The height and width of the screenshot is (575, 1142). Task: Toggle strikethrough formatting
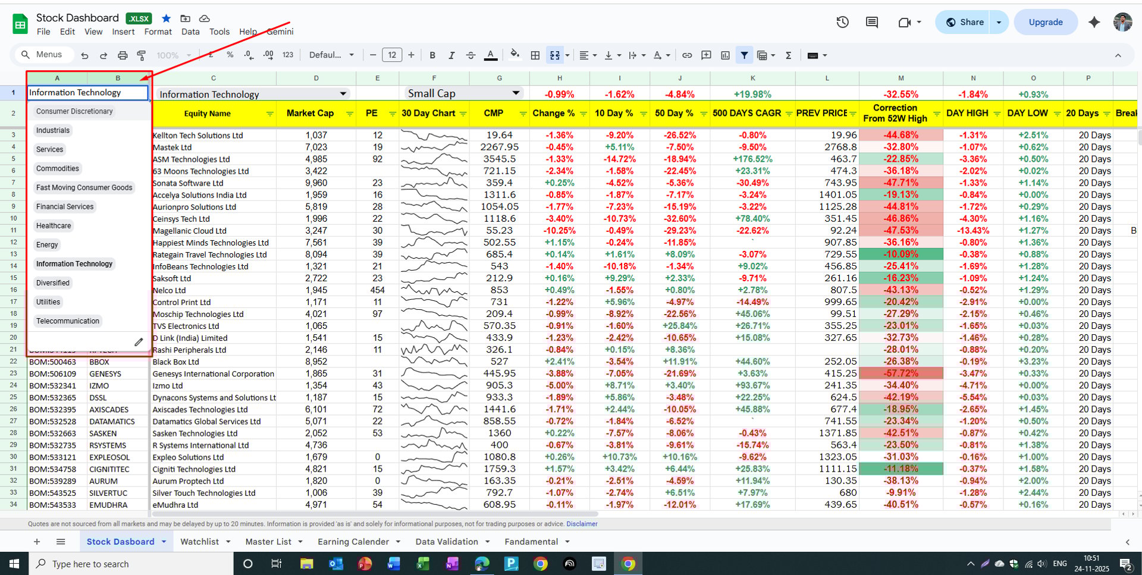pos(470,55)
